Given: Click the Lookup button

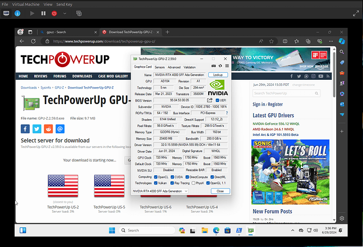Looking at the screenshot, I should click(218, 75).
